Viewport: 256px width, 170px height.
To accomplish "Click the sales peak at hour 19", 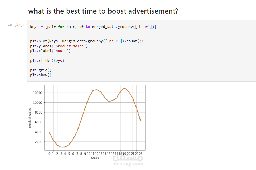I will click(125, 88).
